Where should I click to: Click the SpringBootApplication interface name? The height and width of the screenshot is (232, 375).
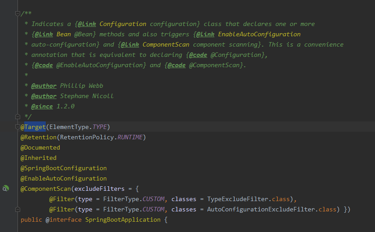[x=123, y=219]
